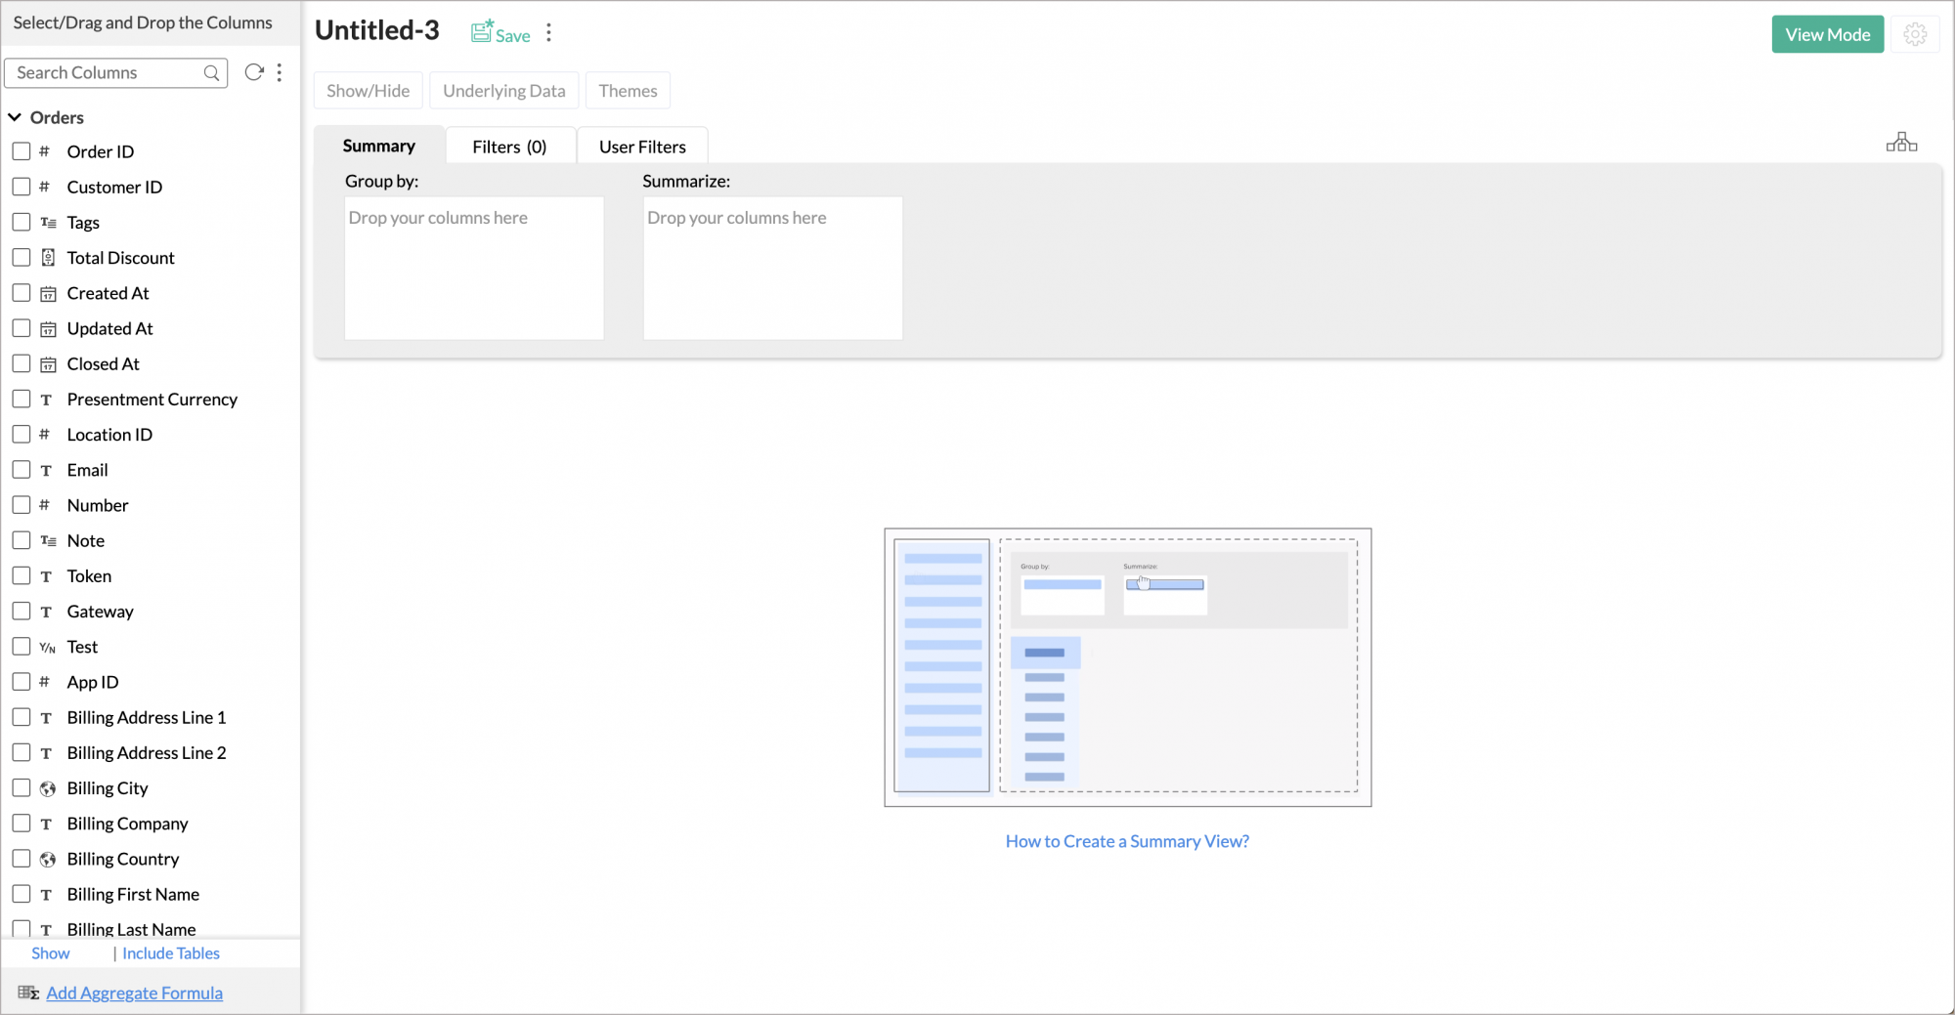Open column list more options menu
1955x1015 pixels.
point(280,72)
